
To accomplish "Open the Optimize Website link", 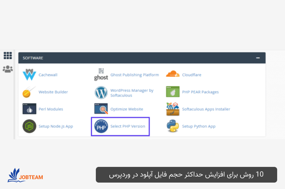I will coord(127,109).
